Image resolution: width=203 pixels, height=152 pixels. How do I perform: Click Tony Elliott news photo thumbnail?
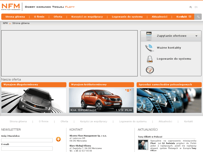pos(143,145)
